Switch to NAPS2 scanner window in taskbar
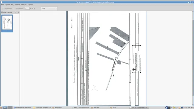Viewport: 194px width, 109px height. (81, 108)
